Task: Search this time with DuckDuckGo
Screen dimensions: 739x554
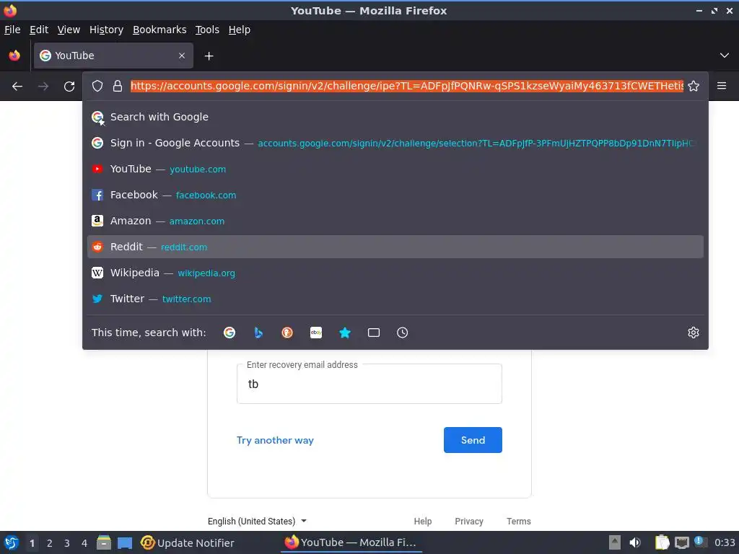Action: 287,333
